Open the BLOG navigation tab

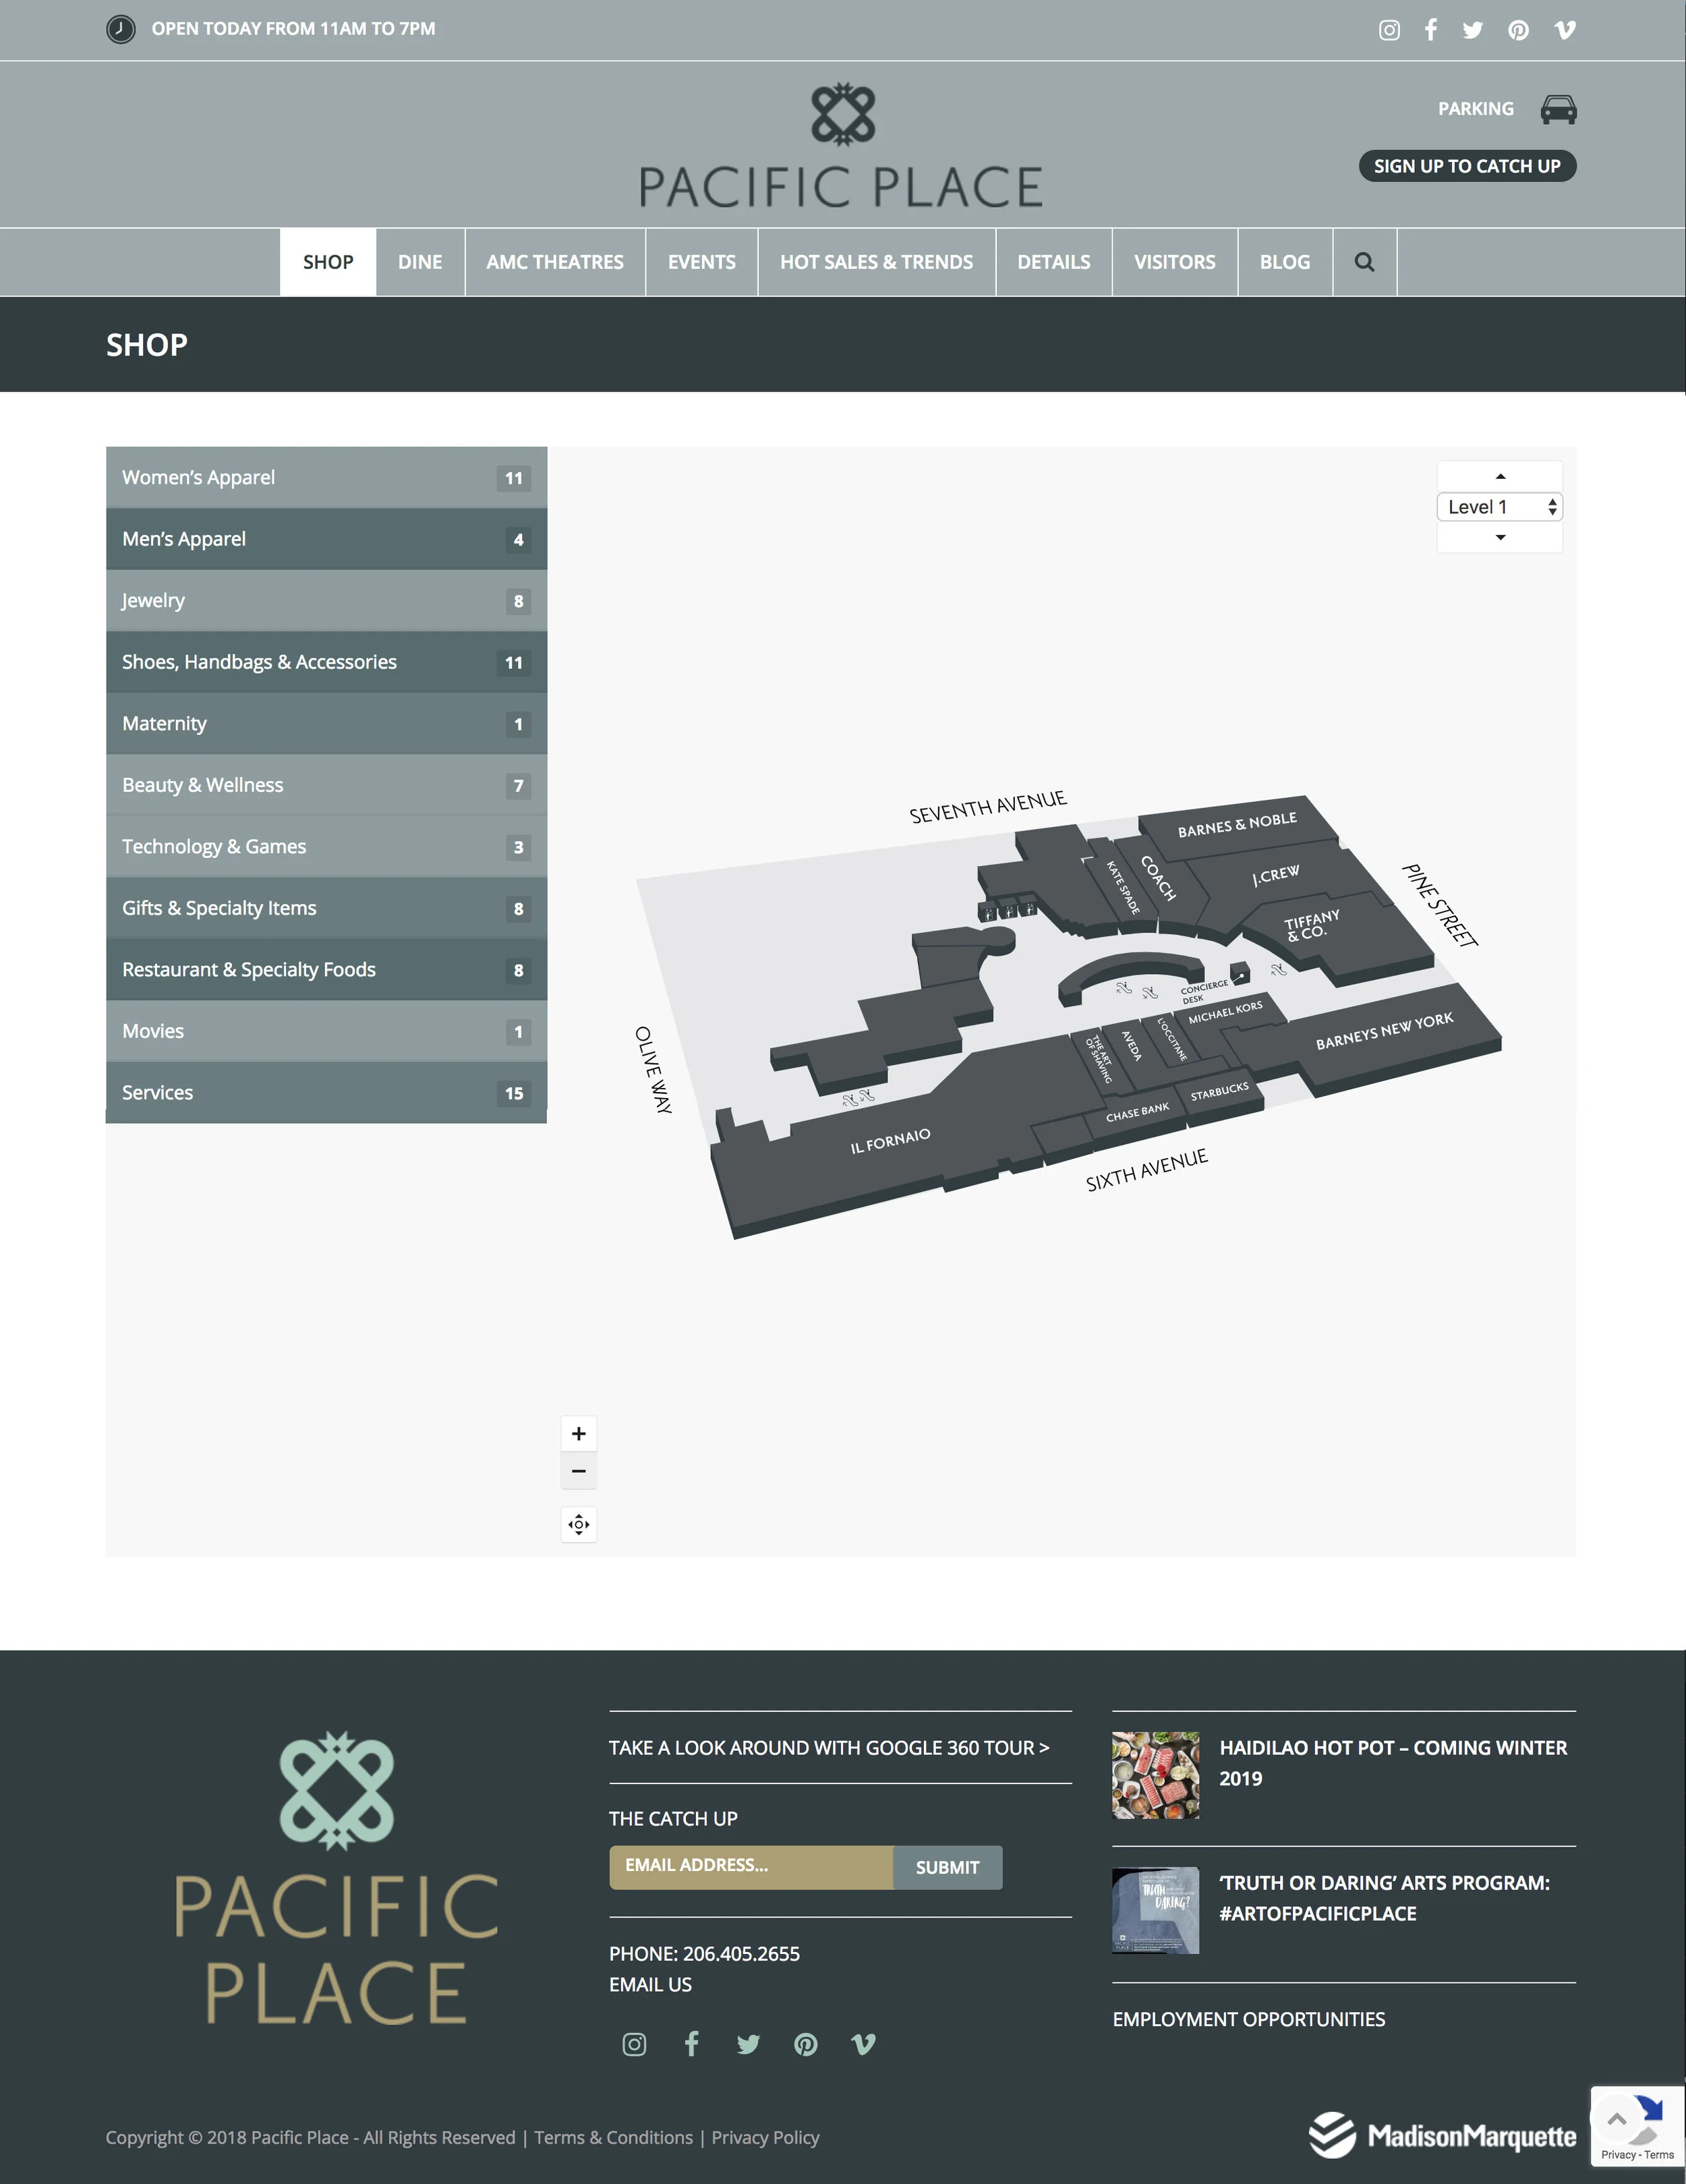1285,262
